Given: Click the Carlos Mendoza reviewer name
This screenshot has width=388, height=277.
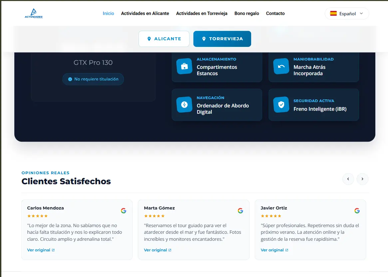Looking at the screenshot, I should click(x=46, y=208).
